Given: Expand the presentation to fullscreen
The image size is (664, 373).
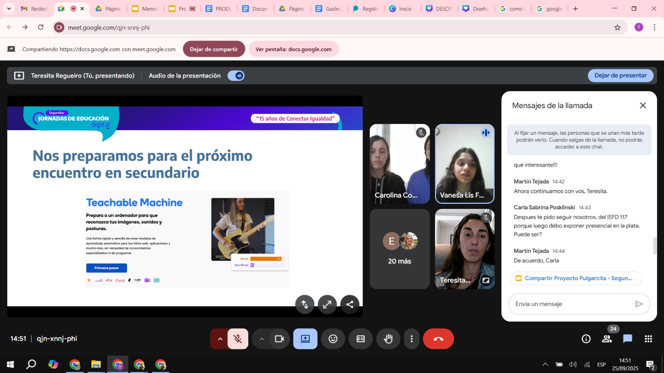Looking at the screenshot, I should tap(327, 305).
